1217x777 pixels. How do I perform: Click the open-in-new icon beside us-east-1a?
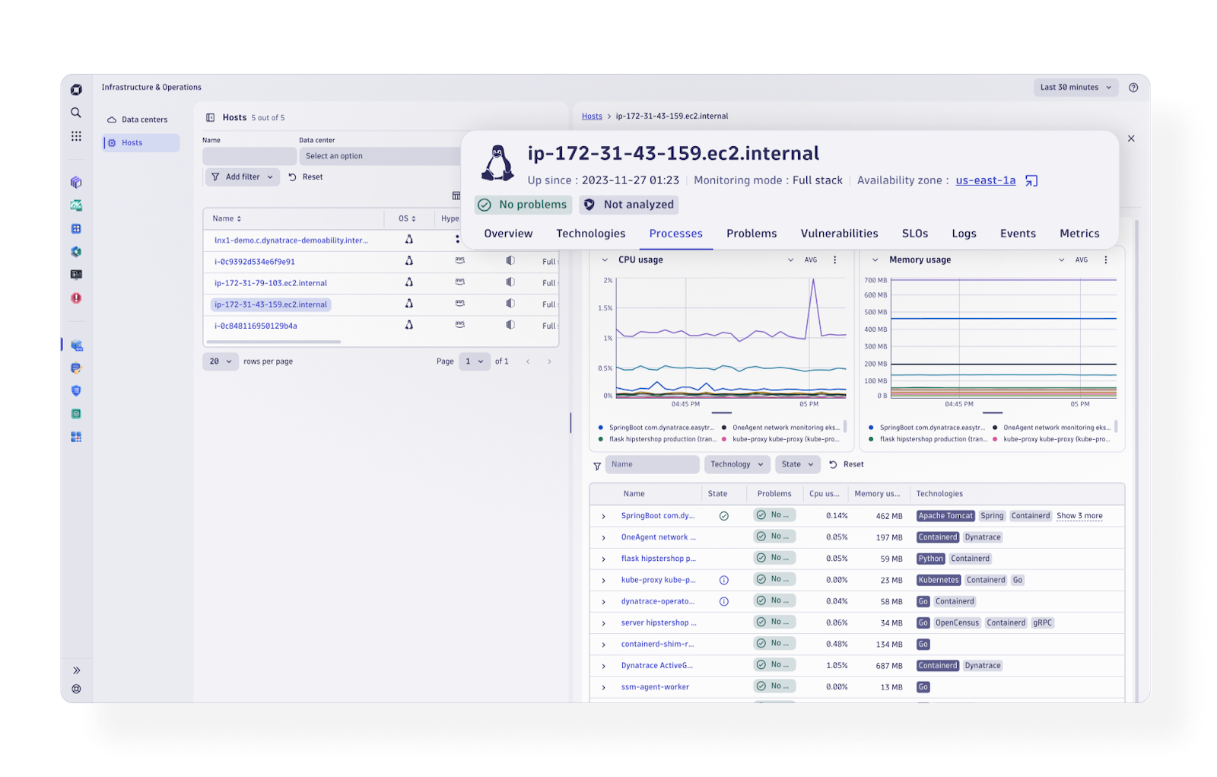coord(1031,181)
